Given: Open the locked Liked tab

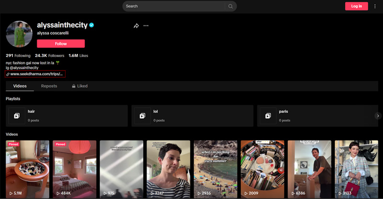Looking at the screenshot, I should [79, 86].
